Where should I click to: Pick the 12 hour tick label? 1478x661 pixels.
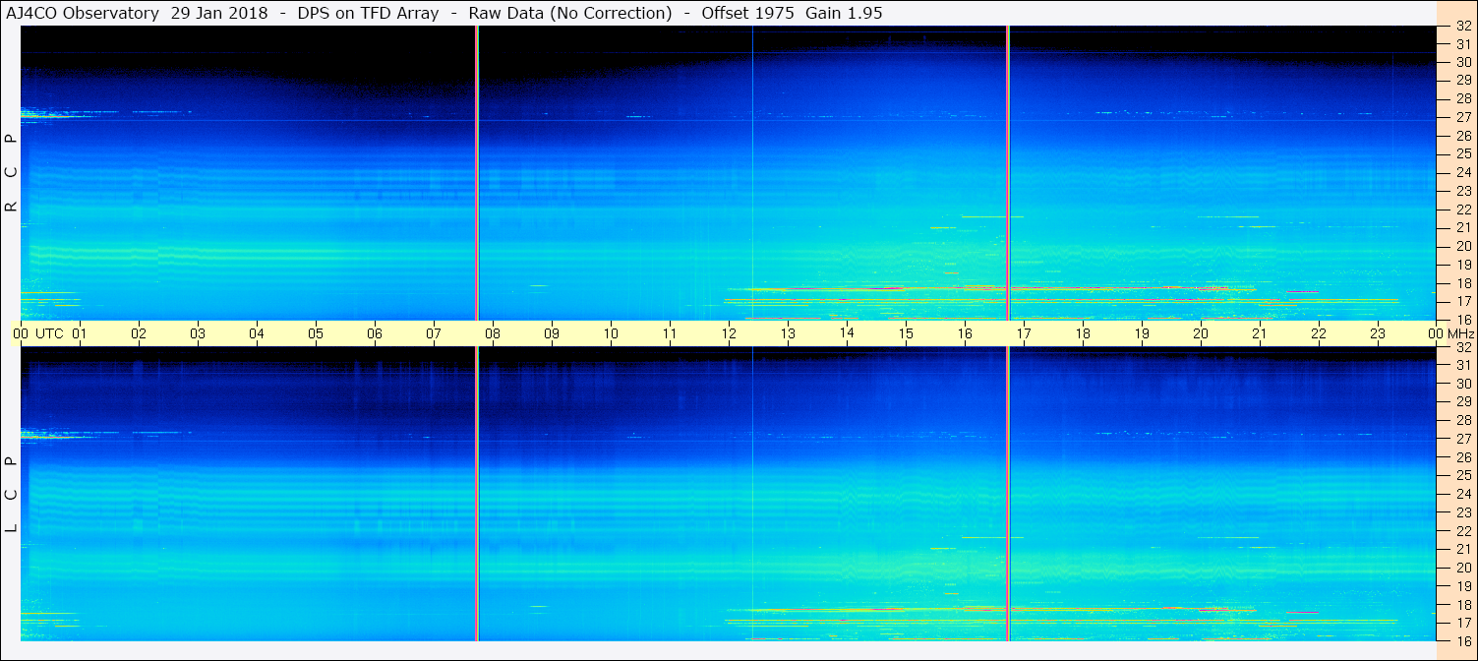click(x=729, y=333)
